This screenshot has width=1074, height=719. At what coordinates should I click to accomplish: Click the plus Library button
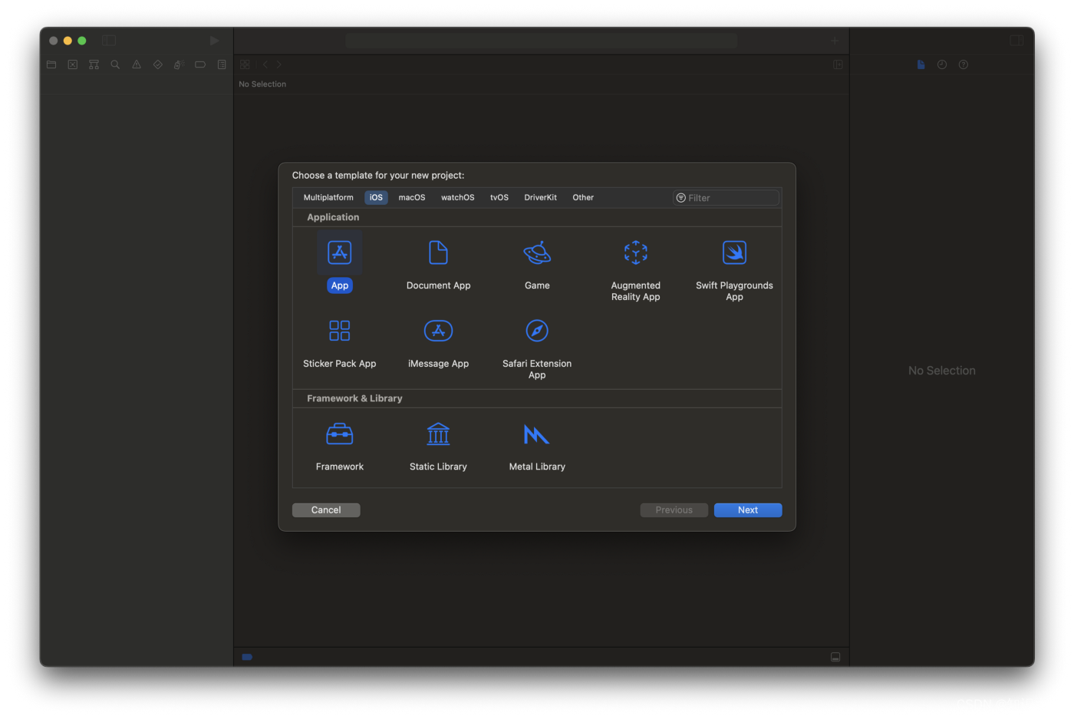coord(835,41)
